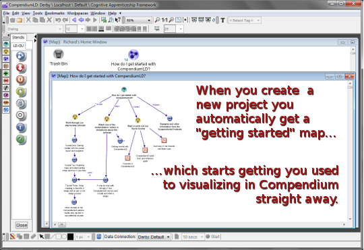This screenshot has height=250, width=364.
Task: Select the green Pro plus node icon
Action: coord(6,73)
